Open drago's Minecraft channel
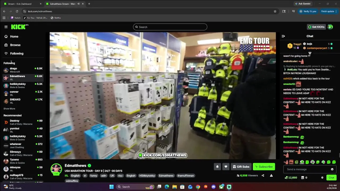This screenshot has width=340, height=191. point(23,70)
